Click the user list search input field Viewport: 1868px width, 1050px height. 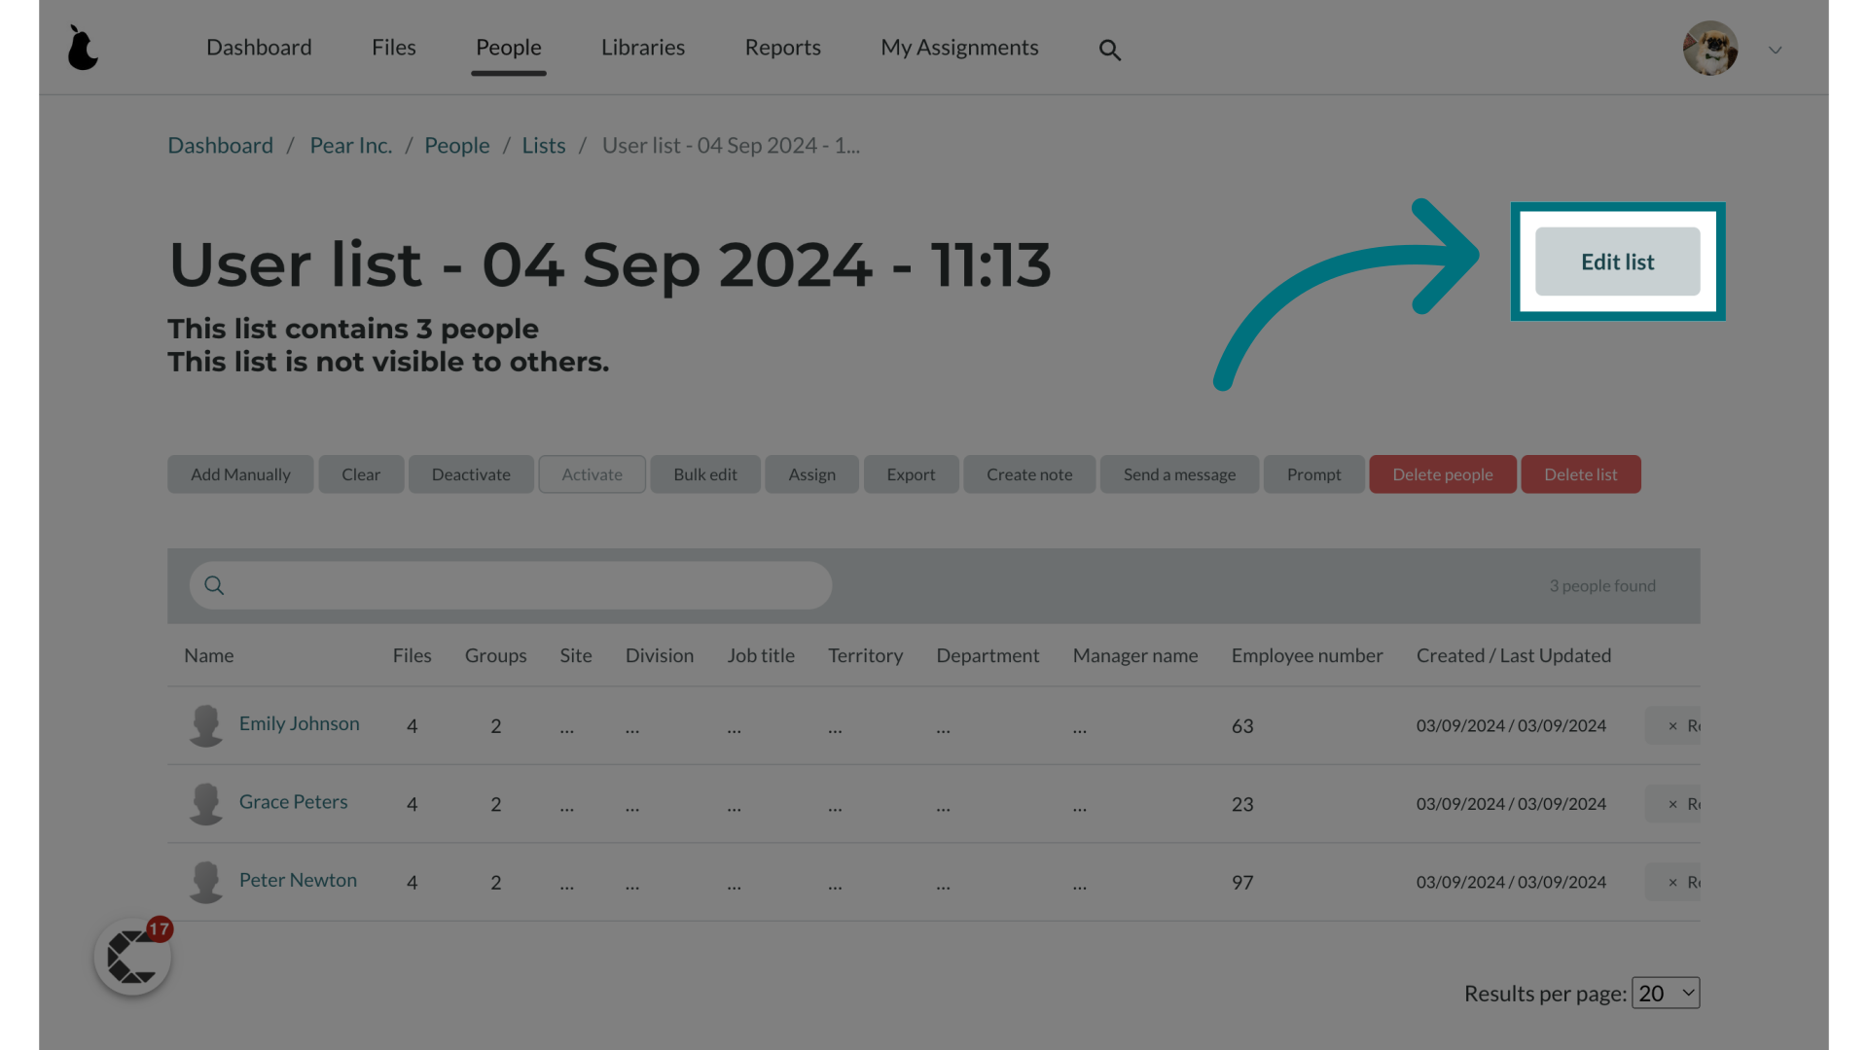coord(512,584)
